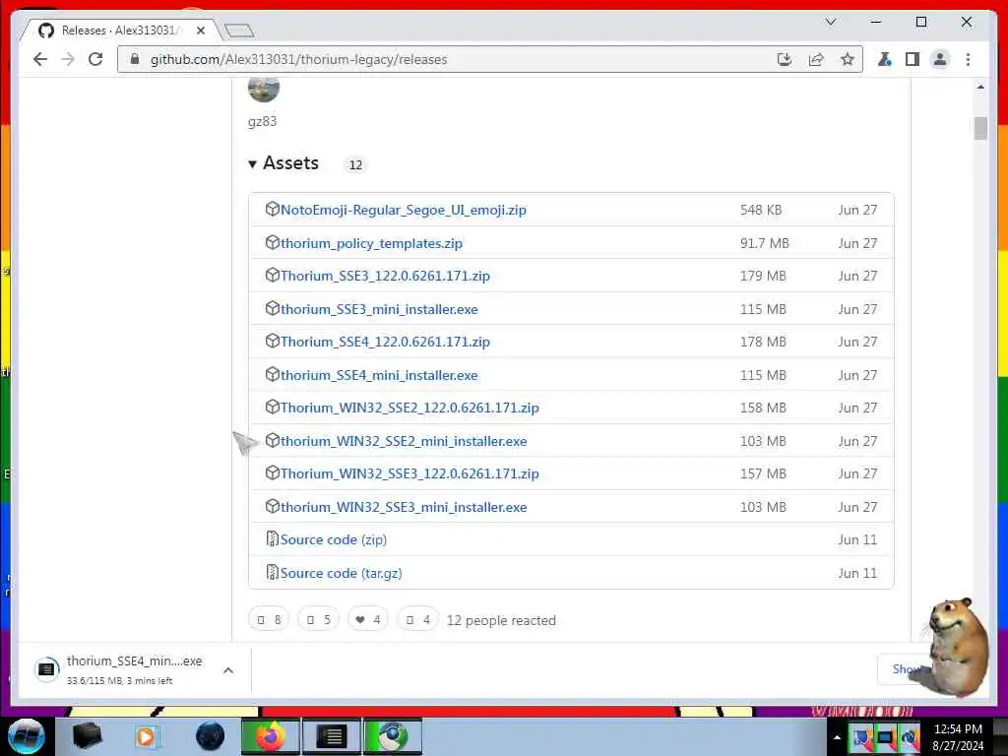
Task: Open the tab search chevron
Action: 831,22
